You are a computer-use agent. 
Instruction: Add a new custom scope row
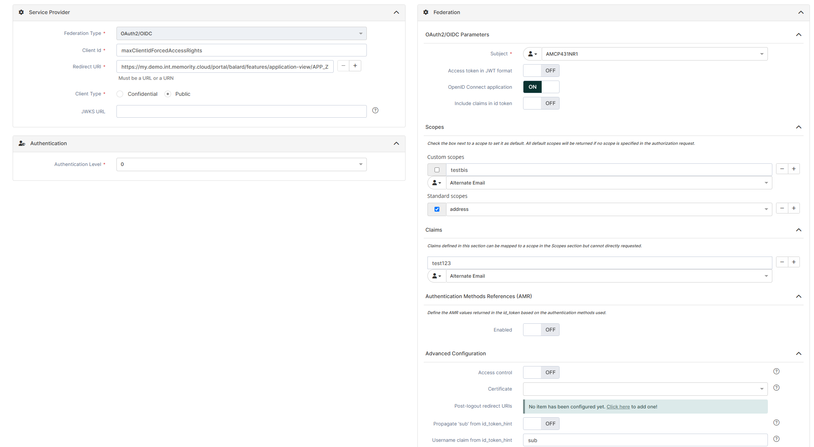click(x=794, y=169)
